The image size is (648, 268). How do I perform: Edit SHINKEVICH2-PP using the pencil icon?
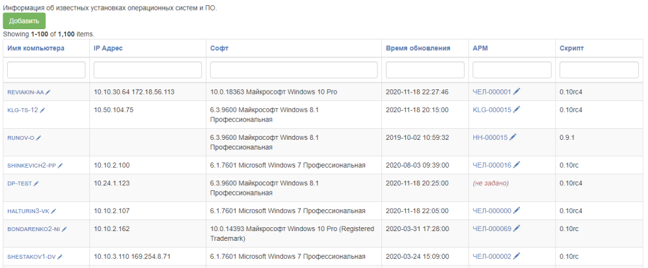pyautogui.click(x=60, y=166)
